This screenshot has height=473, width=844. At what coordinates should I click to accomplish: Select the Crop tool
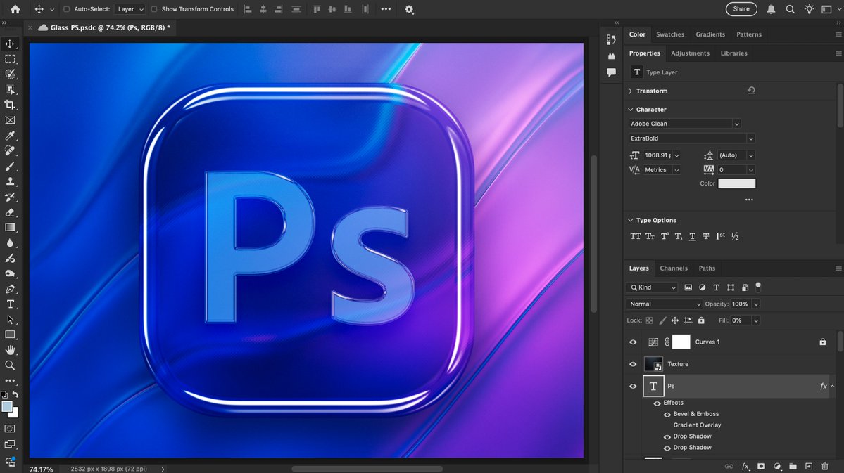(x=10, y=105)
